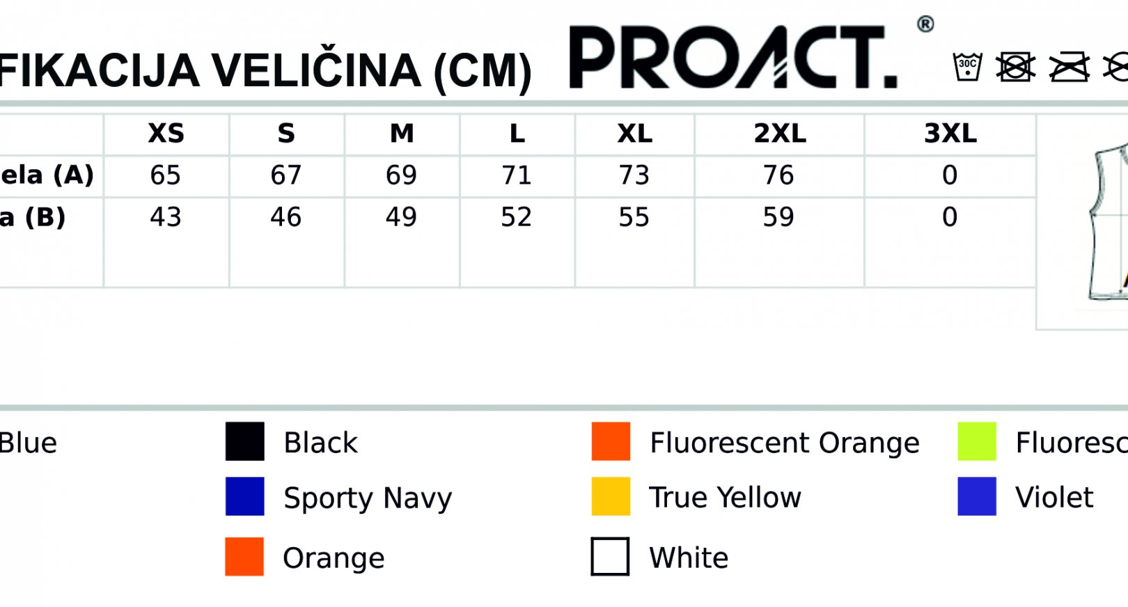Click the Fluorescent Orange label text
The width and height of the screenshot is (1128, 607).
point(785,443)
